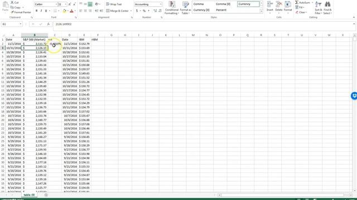Apply the Comma Style icon
The width and height of the screenshot is (357, 200).
pos(149,11)
